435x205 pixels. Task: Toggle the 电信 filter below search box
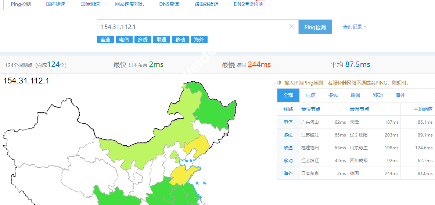click(x=124, y=40)
